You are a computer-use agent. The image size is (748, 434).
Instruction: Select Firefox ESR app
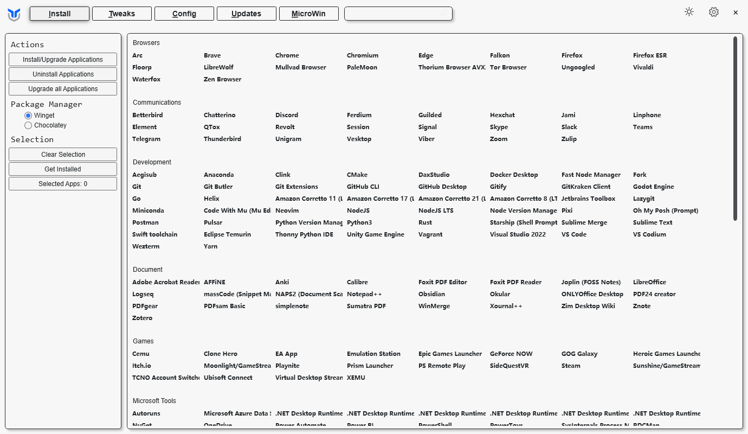(650, 55)
